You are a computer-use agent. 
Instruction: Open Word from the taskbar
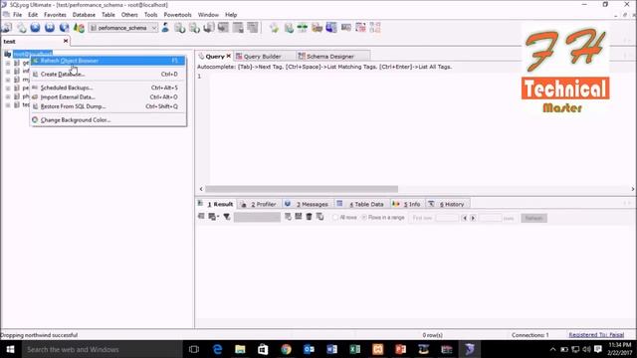click(331, 349)
